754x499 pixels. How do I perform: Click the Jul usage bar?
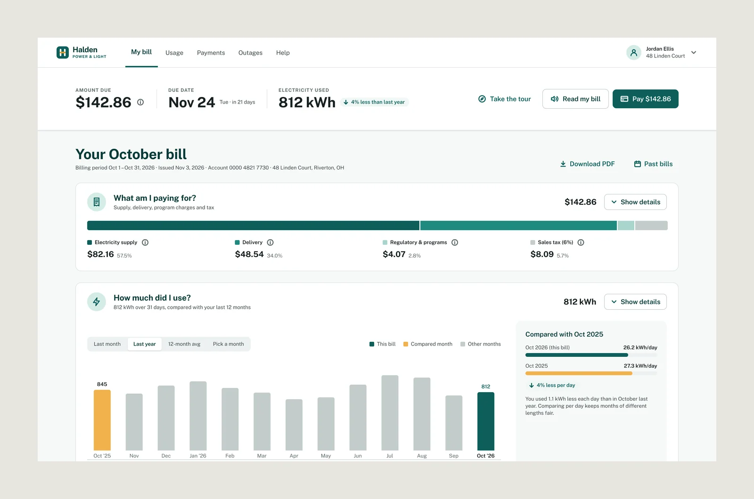tap(390, 413)
